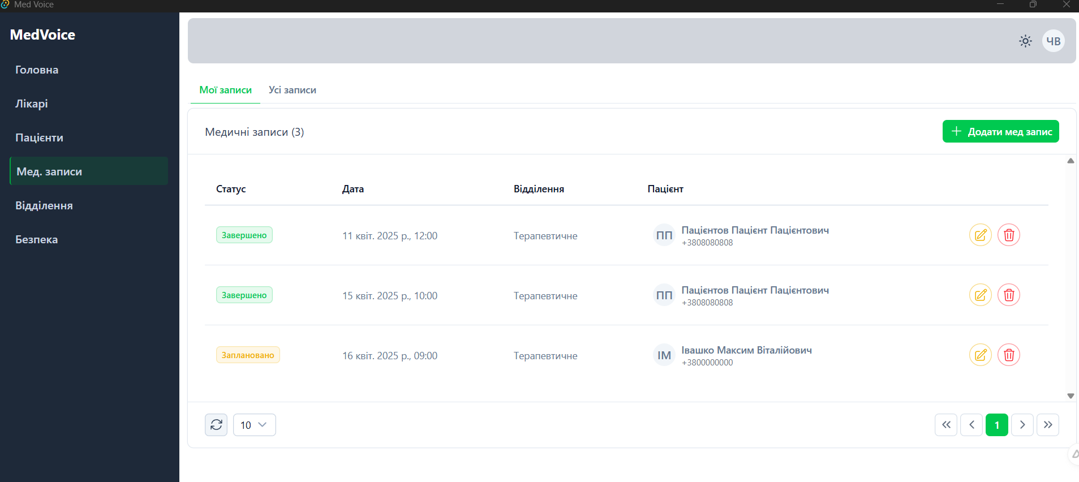The height and width of the screenshot is (482, 1079).
Task: Click the MedVoice logo title
Action: (42, 35)
